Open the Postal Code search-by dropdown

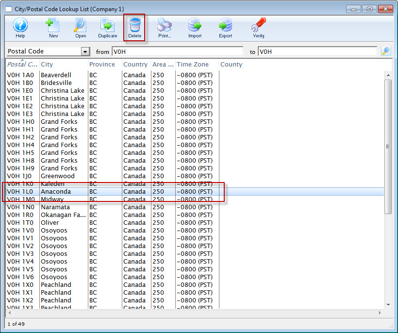point(85,51)
